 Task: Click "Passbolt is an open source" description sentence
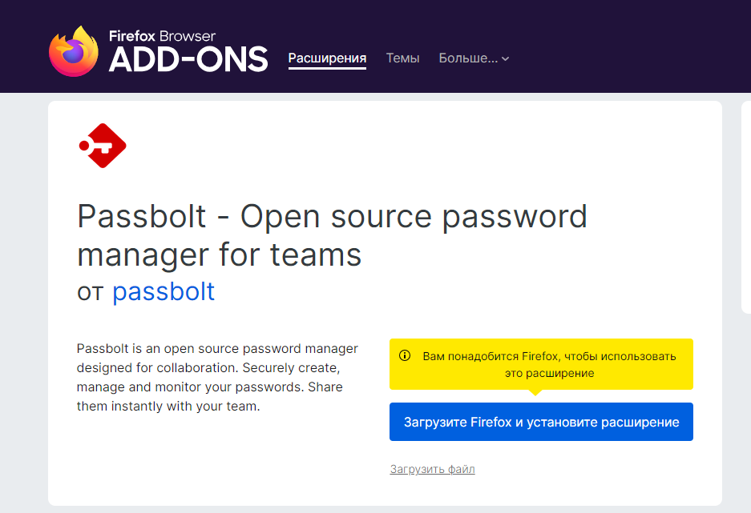tap(217, 349)
